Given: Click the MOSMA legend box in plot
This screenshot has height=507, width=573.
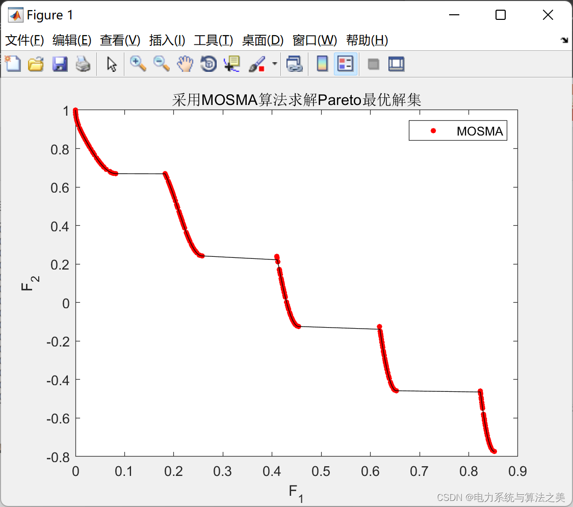Looking at the screenshot, I should pyautogui.click(x=458, y=131).
